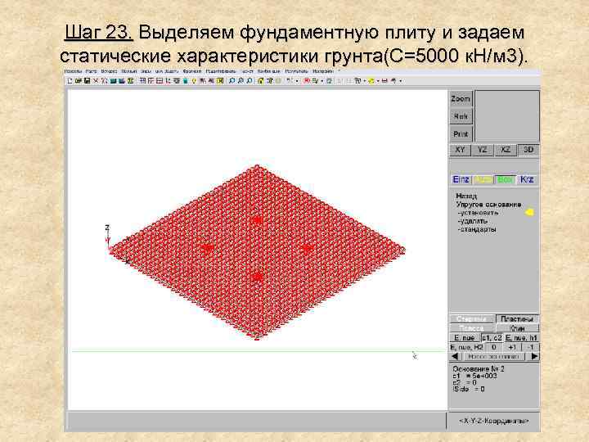Click the c2 = 0 value
This screenshot has width=589, height=442.
tap(465, 382)
